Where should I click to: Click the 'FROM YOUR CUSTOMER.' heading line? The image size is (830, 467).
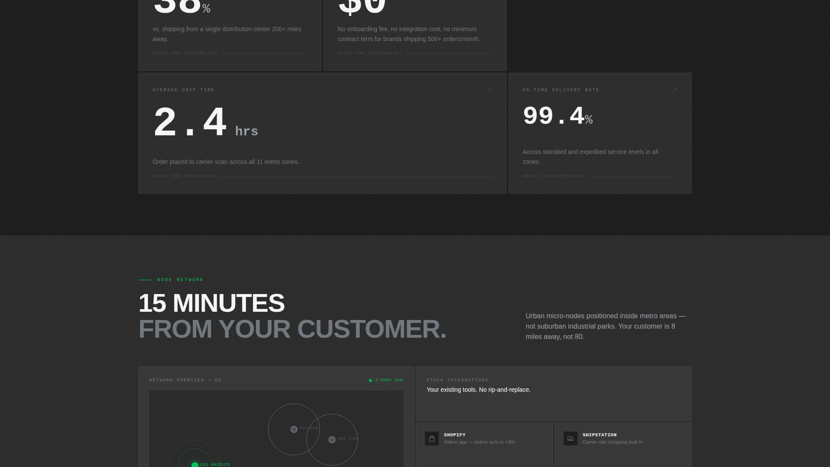point(292,329)
